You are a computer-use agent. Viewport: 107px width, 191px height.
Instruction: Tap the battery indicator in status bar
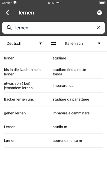tap(102, 3)
